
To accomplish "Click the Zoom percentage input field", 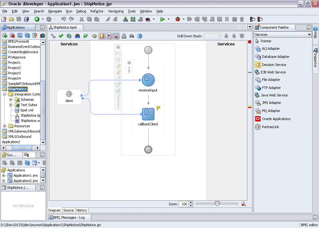I will (x=184, y=204).
